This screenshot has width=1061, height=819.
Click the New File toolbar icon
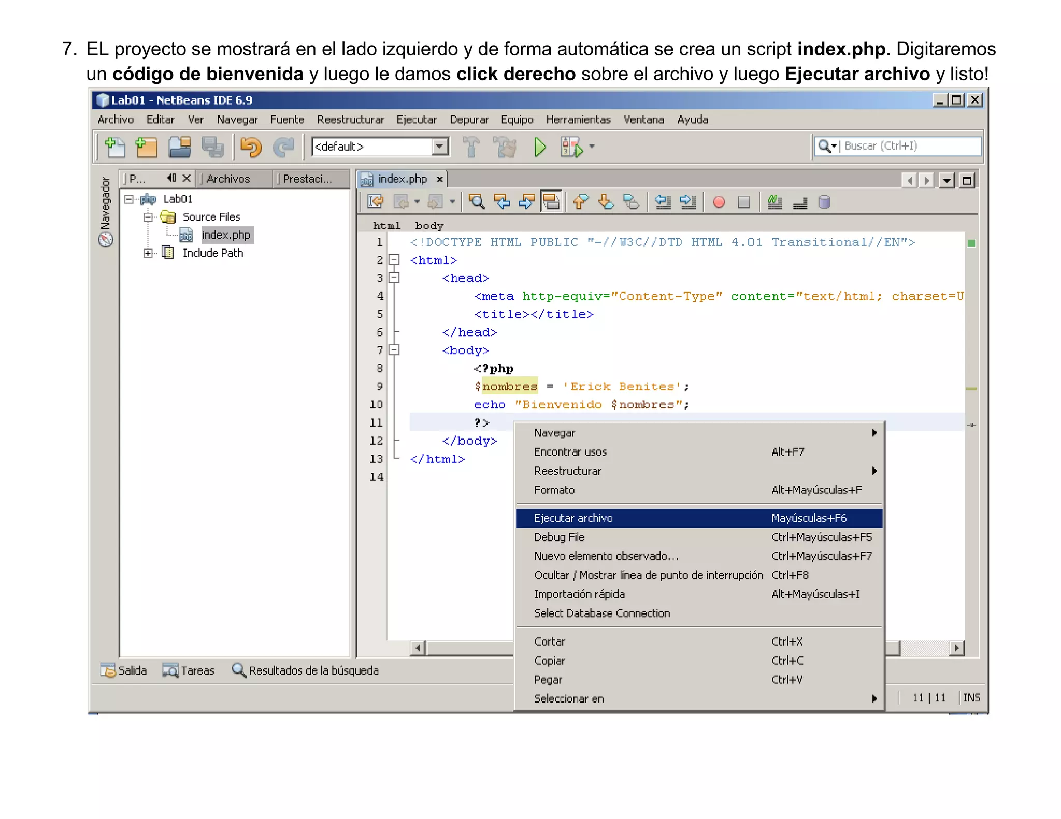115,147
